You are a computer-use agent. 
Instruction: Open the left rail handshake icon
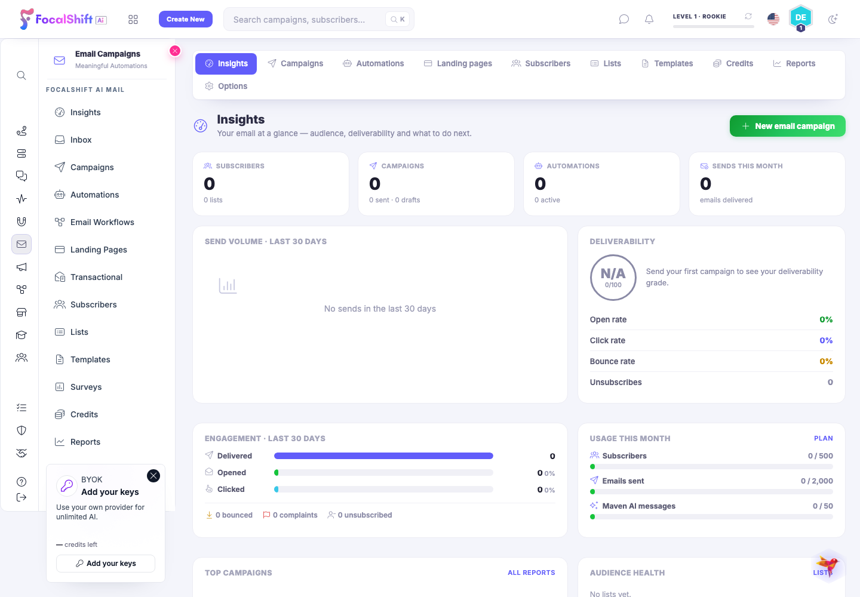pos(21,453)
